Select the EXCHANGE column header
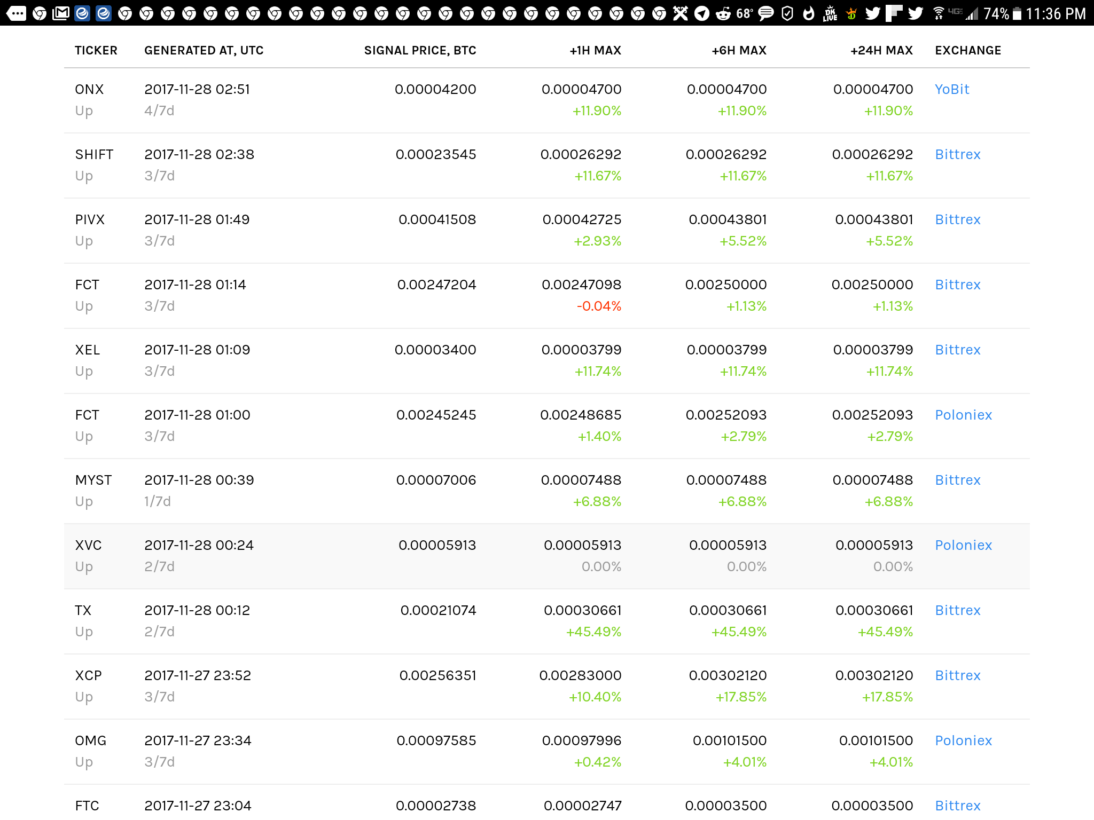1094x820 pixels. pyautogui.click(x=968, y=50)
